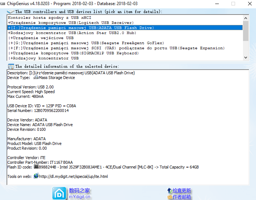Close the ChipGenius window
This screenshot has width=256, height=200.
coord(250,4)
